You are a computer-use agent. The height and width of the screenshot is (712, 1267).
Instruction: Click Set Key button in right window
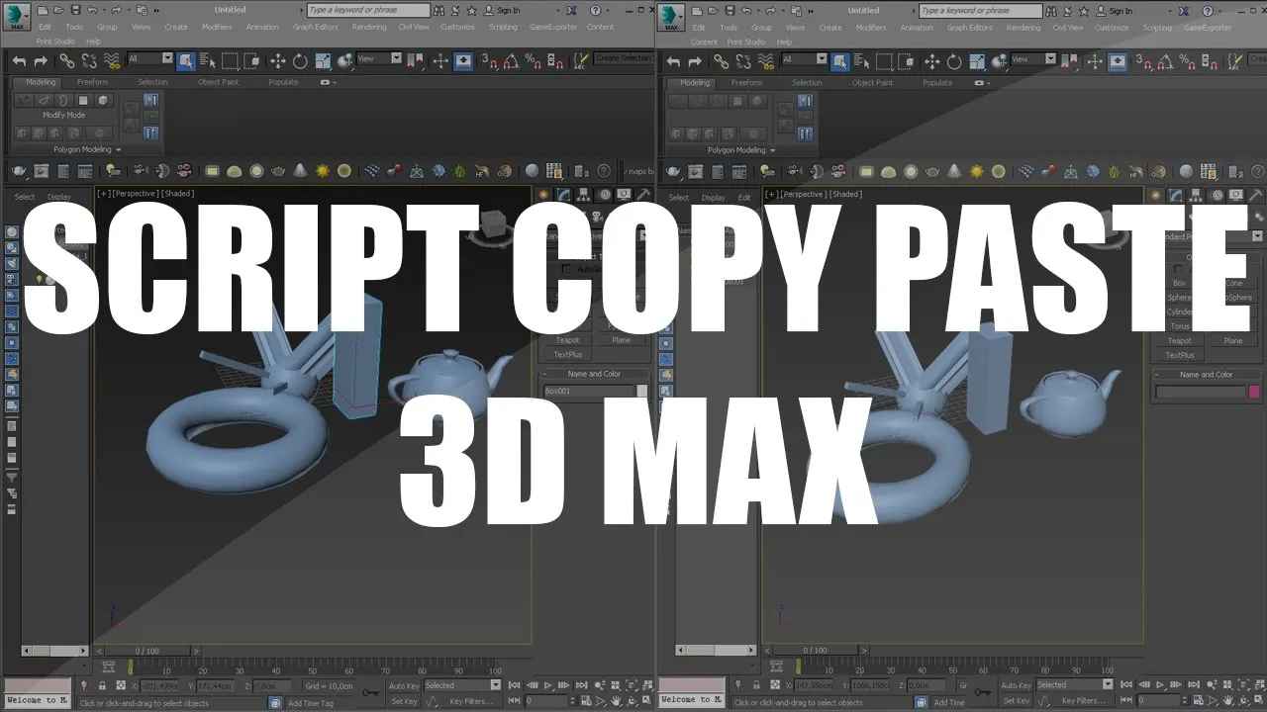(x=1017, y=701)
